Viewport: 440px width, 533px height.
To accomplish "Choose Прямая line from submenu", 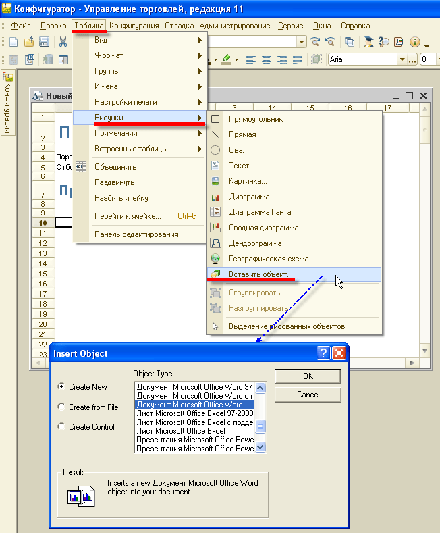I will click(x=294, y=134).
